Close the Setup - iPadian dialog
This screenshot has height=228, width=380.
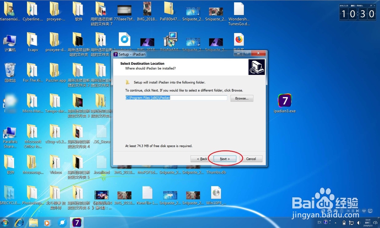click(x=258, y=53)
